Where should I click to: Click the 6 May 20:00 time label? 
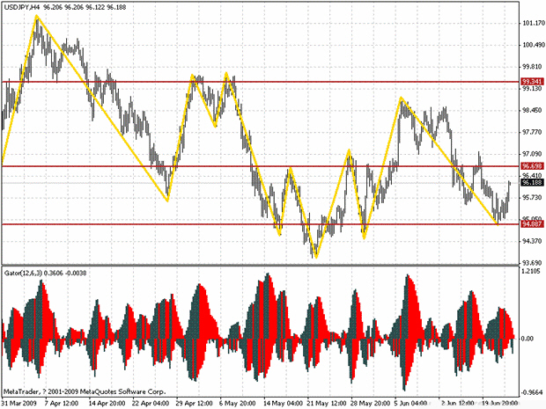click(237, 404)
